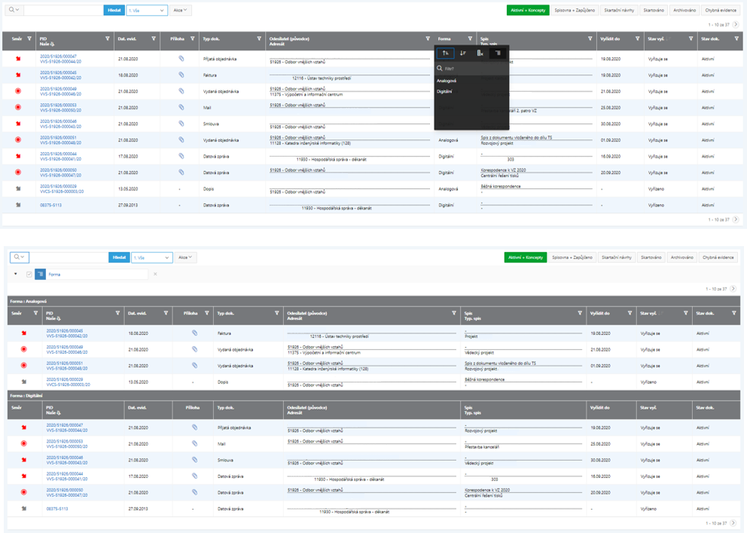Open the link 08375-S113 in the upper table
The width and height of the screenshot is (747, 533).
(50, 206)
